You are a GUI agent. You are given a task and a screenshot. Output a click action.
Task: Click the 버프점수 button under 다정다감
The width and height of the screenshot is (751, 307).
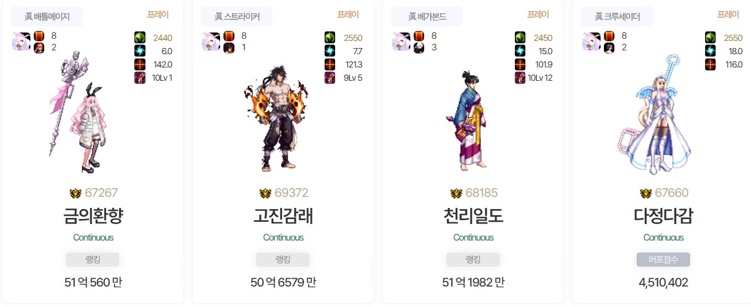coord(663,259)
